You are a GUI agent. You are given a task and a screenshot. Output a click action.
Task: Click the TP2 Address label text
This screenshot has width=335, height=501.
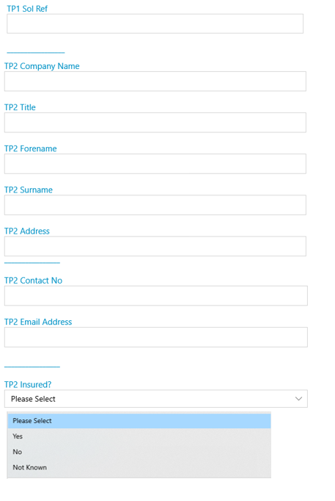coord(27,231)
